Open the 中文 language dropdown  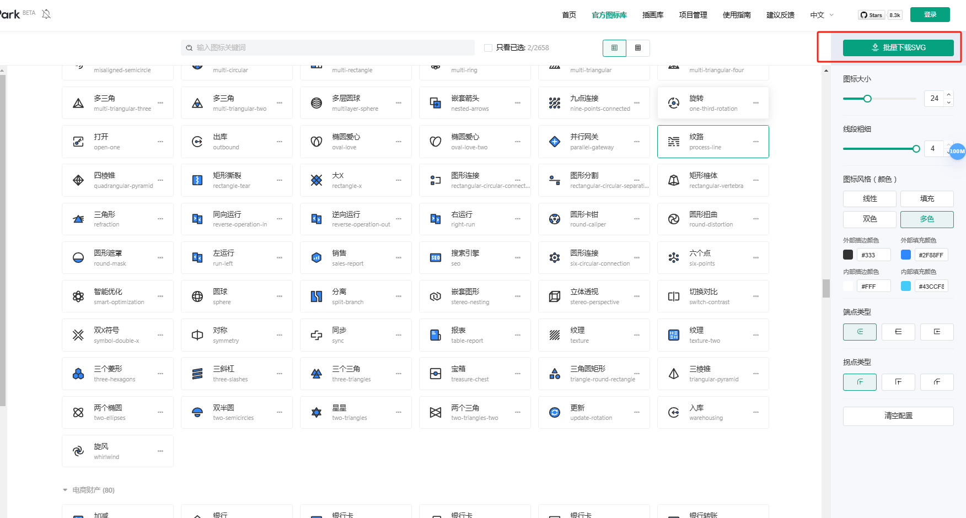822,15
